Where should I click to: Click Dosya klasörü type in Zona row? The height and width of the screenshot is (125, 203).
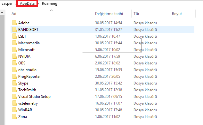point(145,117)
